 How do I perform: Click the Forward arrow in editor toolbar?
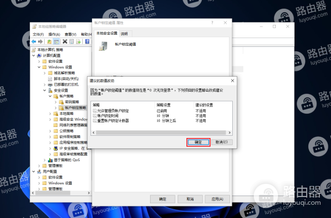tap(40, 41)
